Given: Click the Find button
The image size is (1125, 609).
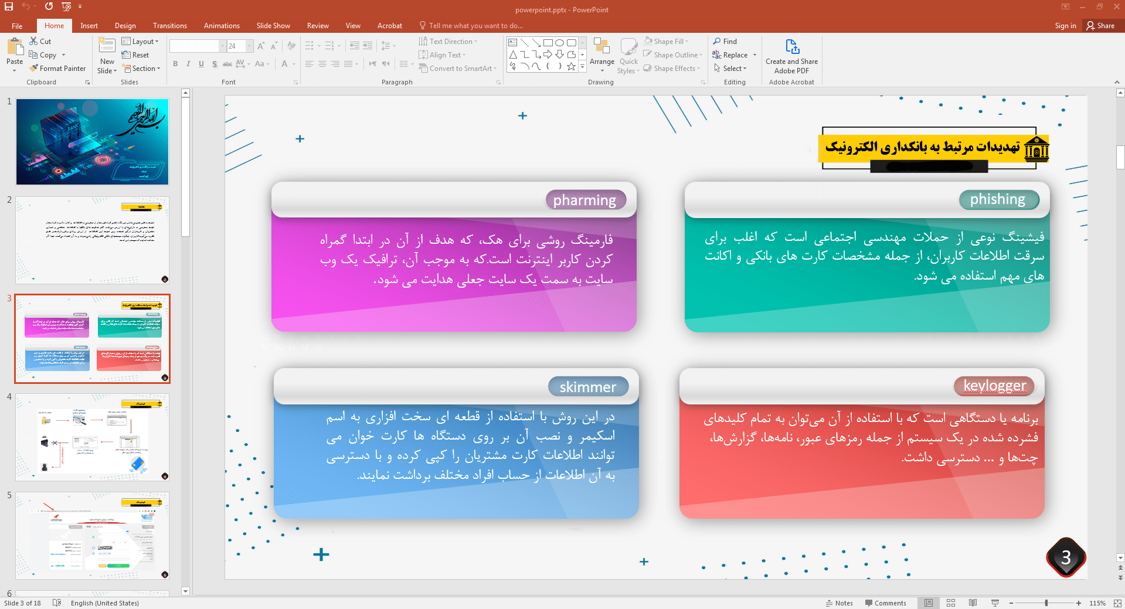Looking at the screenshot, I should point(725,42).
